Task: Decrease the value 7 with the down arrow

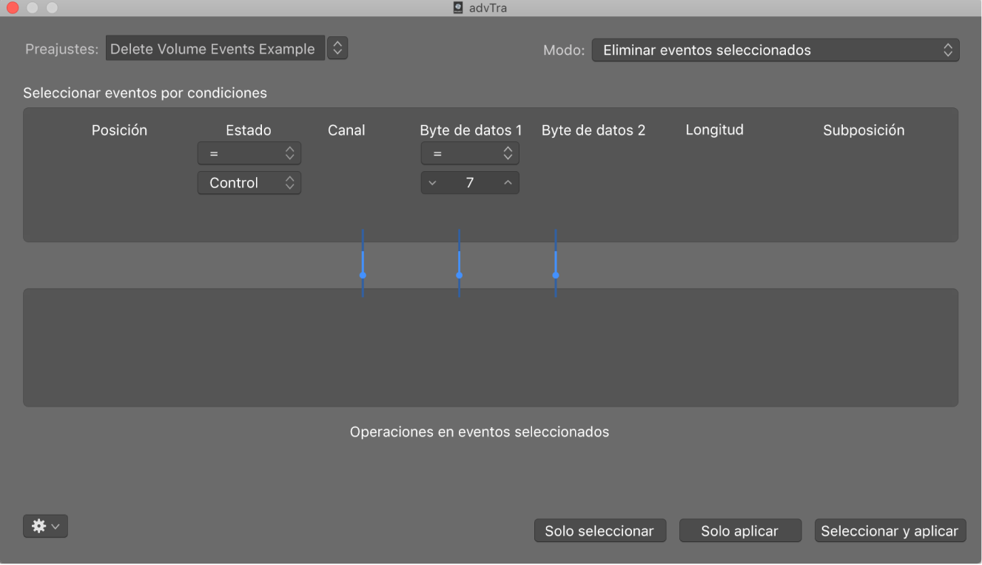Action: point(432,182)
